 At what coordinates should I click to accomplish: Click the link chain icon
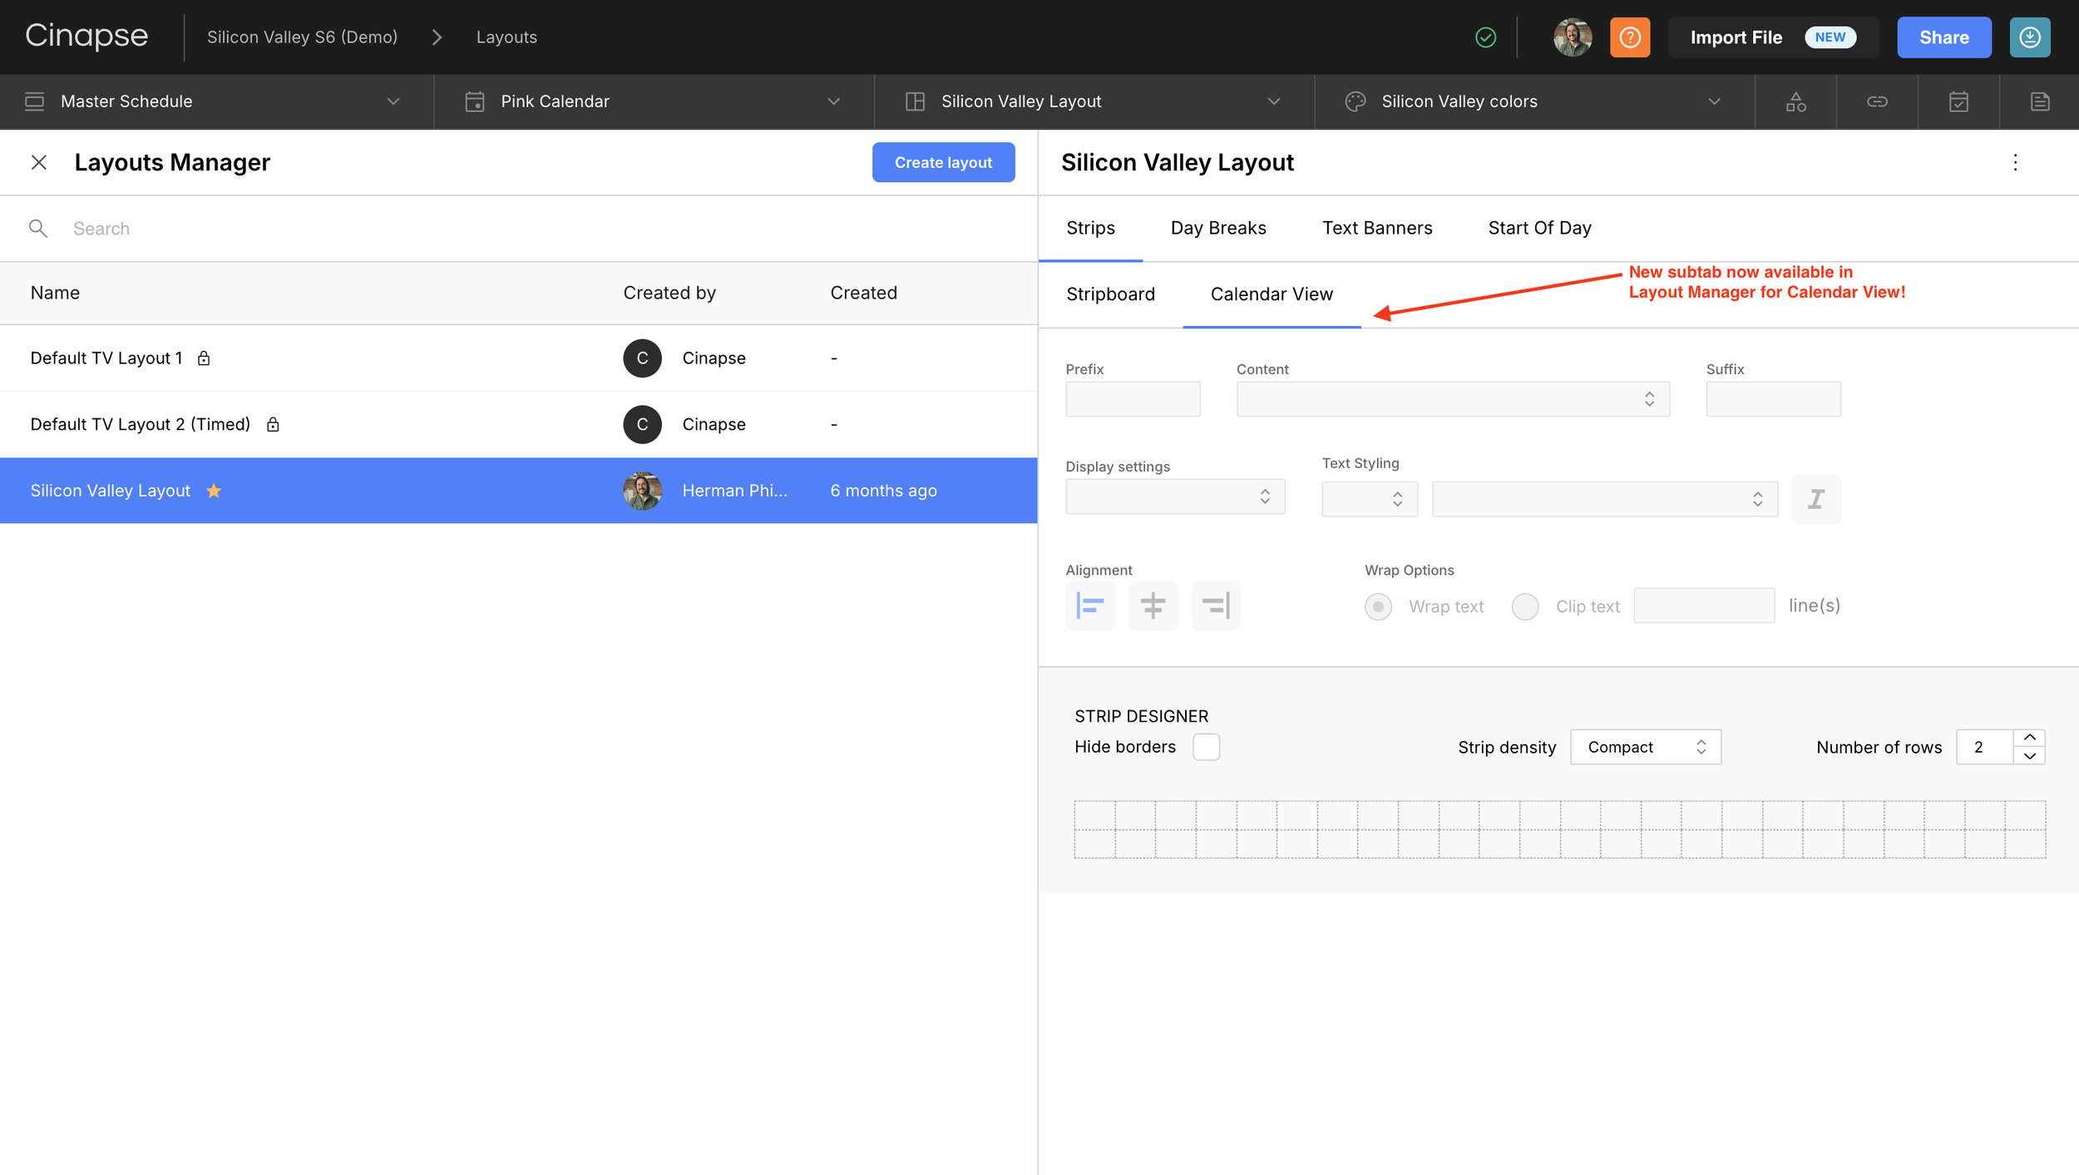pos(1877,101)
